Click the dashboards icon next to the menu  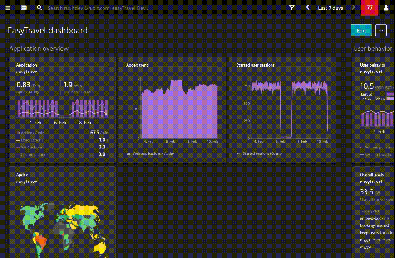(24, 8)
